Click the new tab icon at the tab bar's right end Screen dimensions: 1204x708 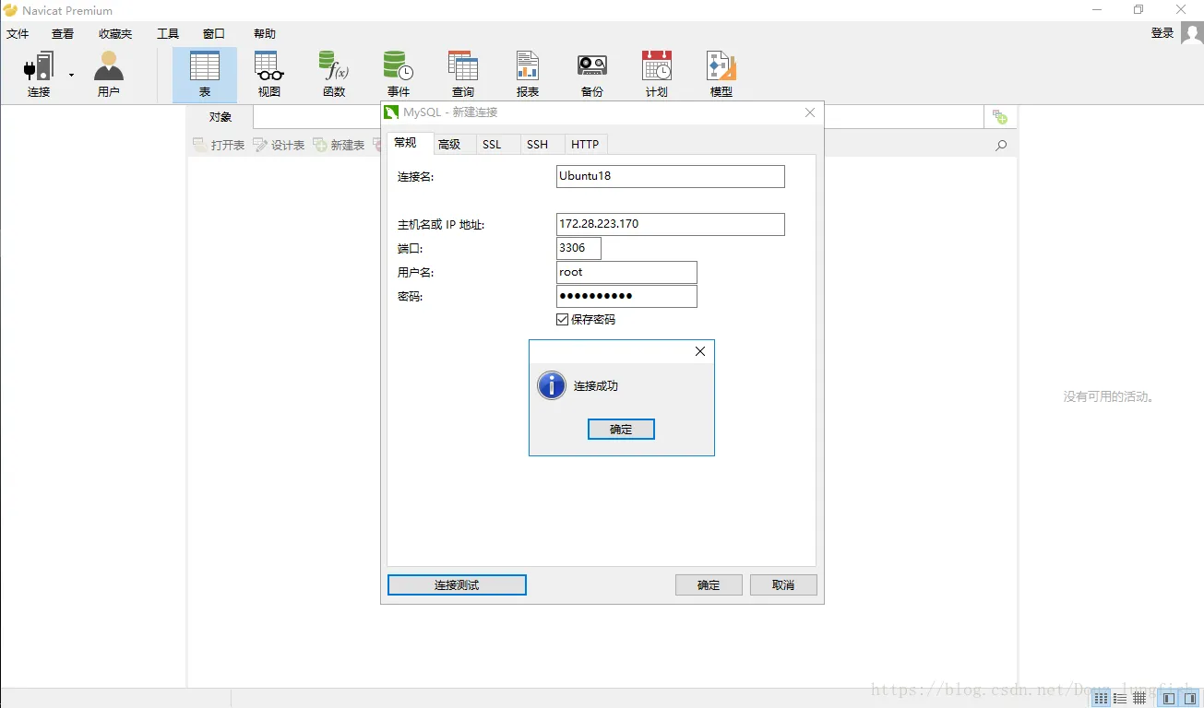[x=1000, y=117]
